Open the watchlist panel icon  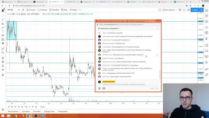coord(206,10)
